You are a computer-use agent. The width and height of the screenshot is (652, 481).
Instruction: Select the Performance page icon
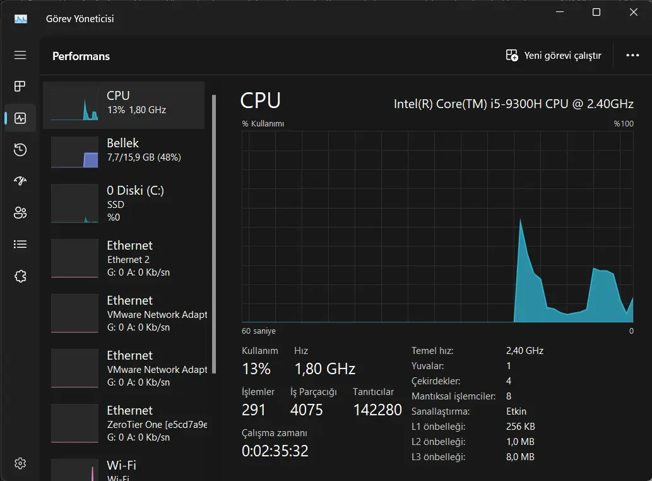click(x=20, y=118)
